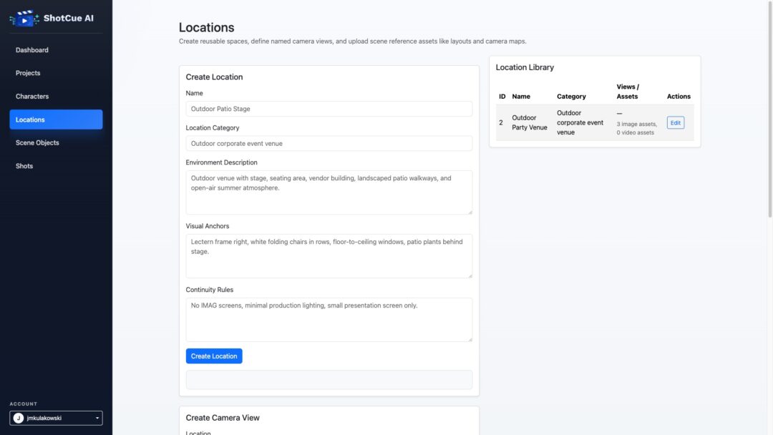
Task: Edit the Outdoor Party Venue location
Action: tap(676, 122)
